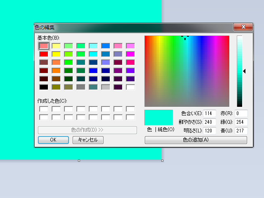Click the 色 | 純色(O) label
Viewport: 264px width, 198px height.
click(x=160, y=130)
